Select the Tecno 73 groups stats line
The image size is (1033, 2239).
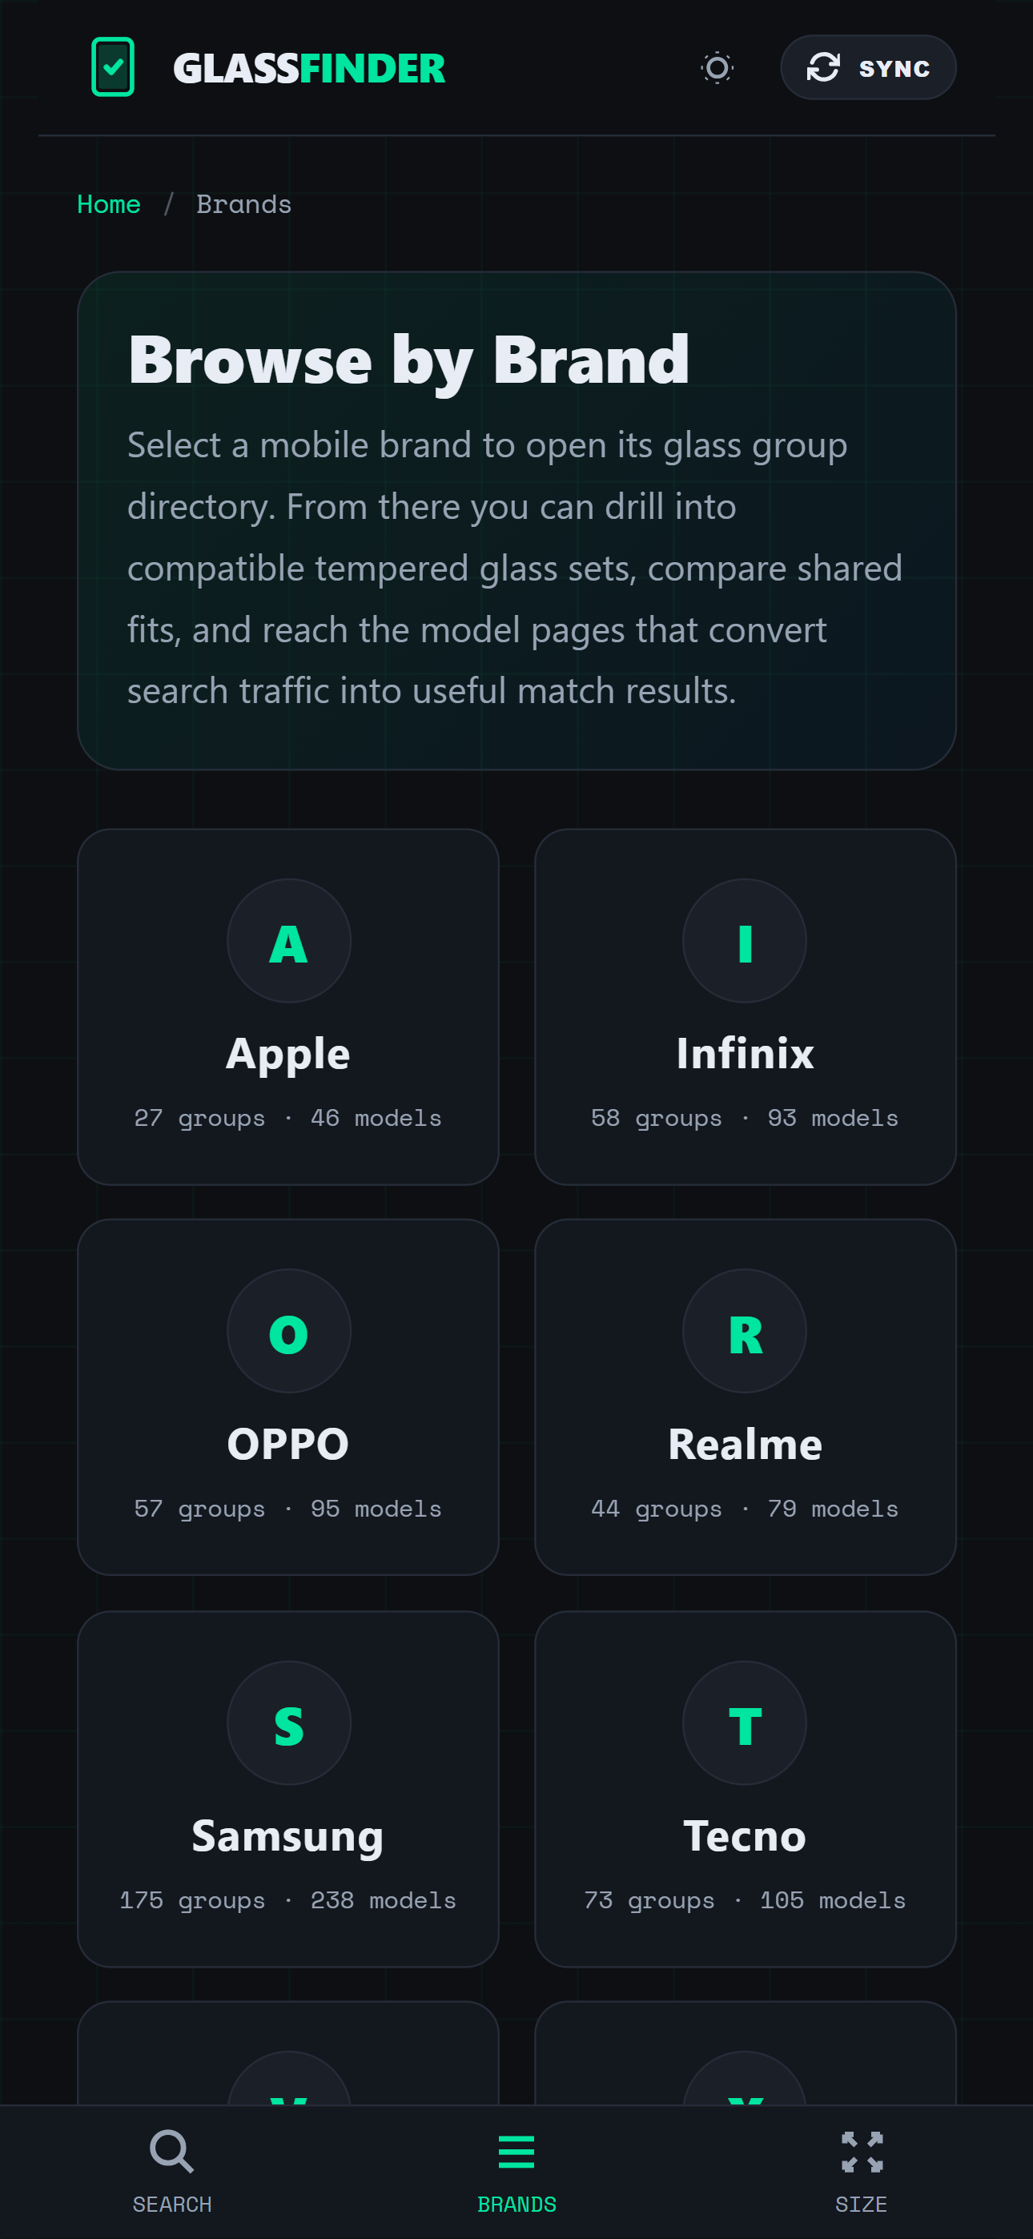(744, 1901)
